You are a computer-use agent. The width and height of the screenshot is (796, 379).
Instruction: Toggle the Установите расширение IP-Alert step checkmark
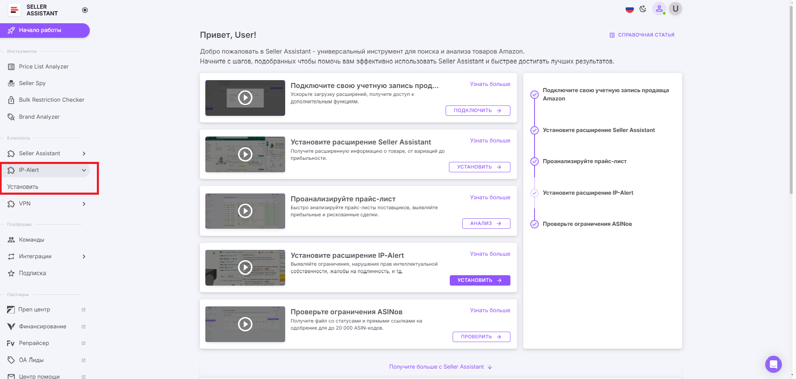(x=535, y=193)
